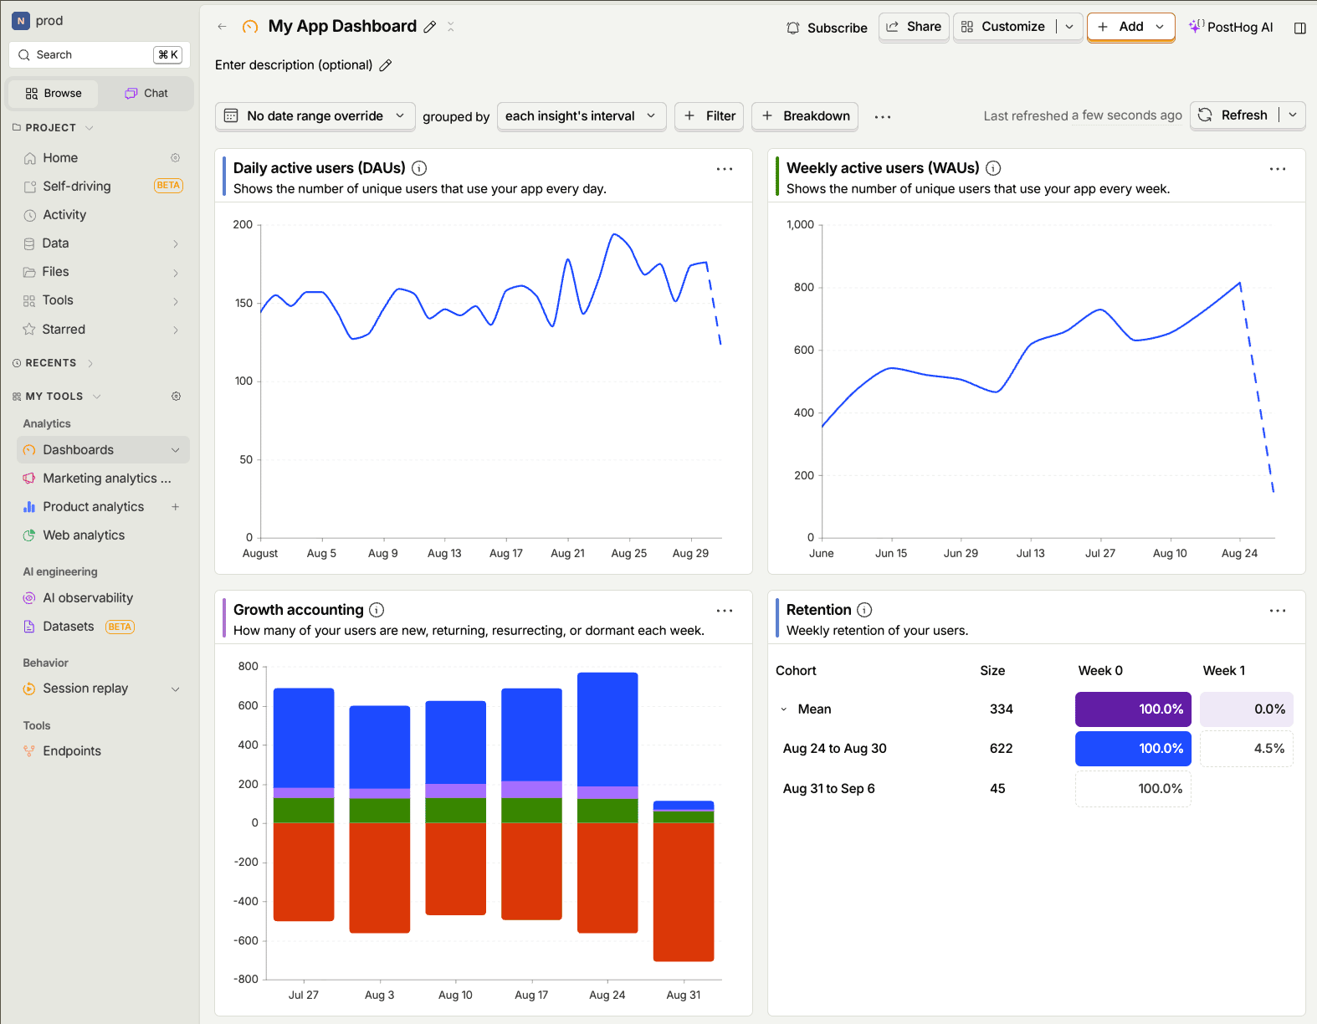Viewport: 1317px width, 1024px height.
Task: Open Web analytics from the sidebar
Action: pos(84,535)
